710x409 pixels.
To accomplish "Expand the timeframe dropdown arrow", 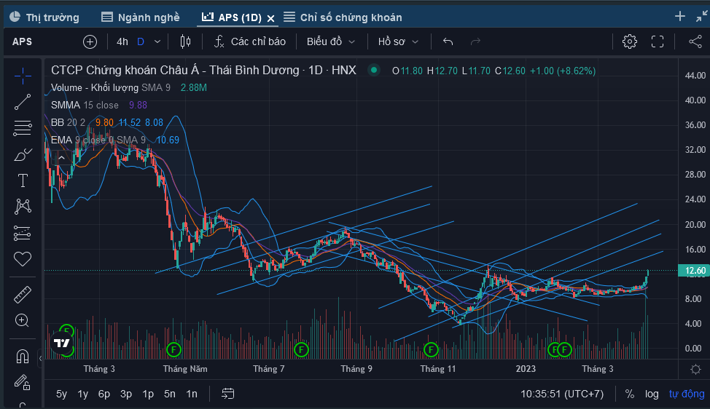I will pyautogui.click(x=157, y=41).
